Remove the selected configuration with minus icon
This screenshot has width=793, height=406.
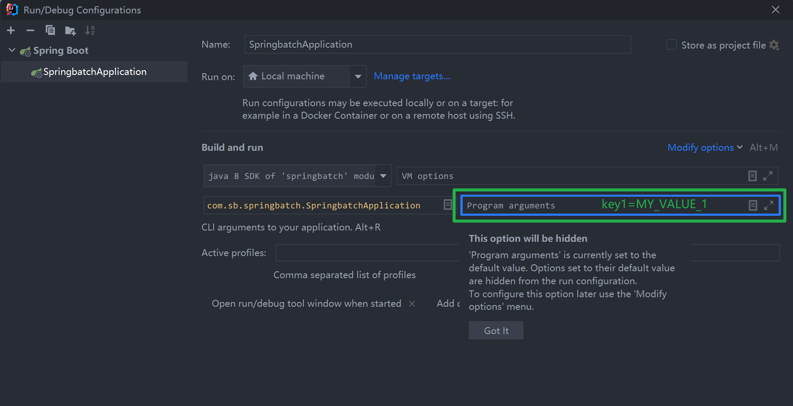point(30,30)
